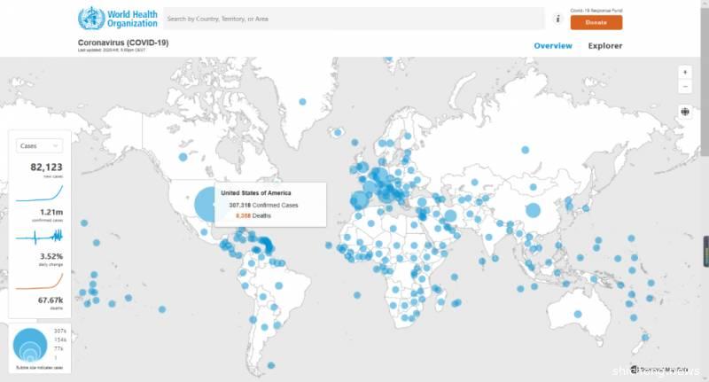Zoom in the map with plus button
Image resolution: width=709 pixels, height=382 pixels.
(x=684, y=72)
